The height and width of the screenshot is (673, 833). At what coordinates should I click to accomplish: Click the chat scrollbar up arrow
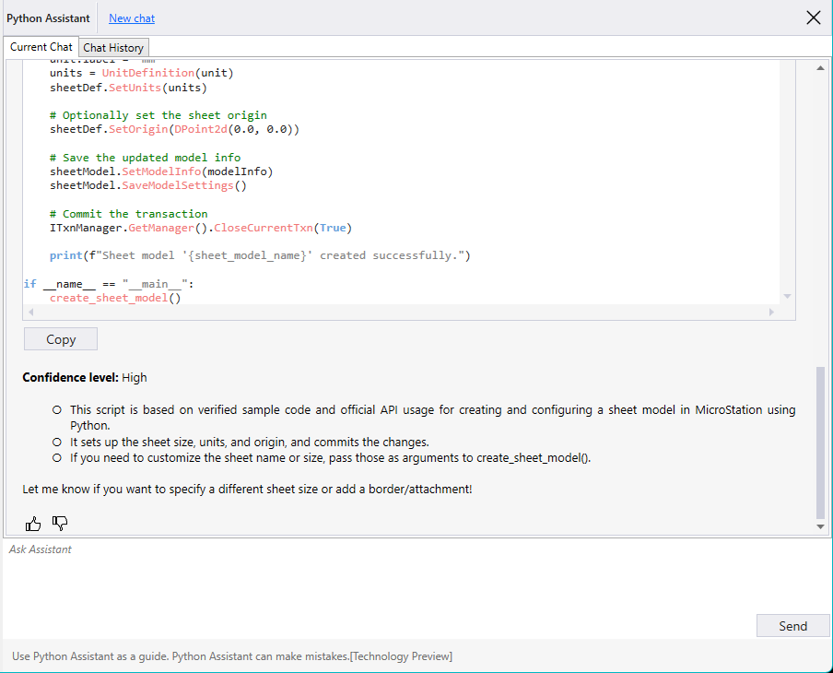820,68
